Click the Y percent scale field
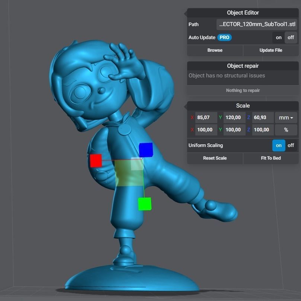Screen dimensions: 301x301 pos(234,130)
